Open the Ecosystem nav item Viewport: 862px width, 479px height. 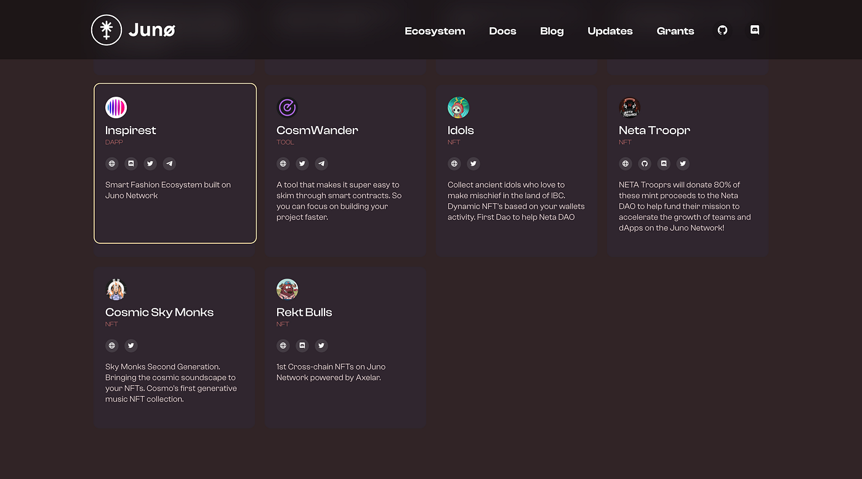[435, 31]
